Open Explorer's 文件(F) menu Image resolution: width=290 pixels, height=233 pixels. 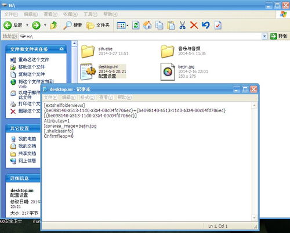click(11, 15)
